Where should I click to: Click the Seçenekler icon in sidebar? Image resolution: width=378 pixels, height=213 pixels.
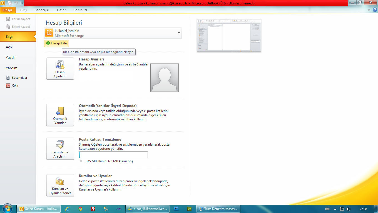(8, 78)
